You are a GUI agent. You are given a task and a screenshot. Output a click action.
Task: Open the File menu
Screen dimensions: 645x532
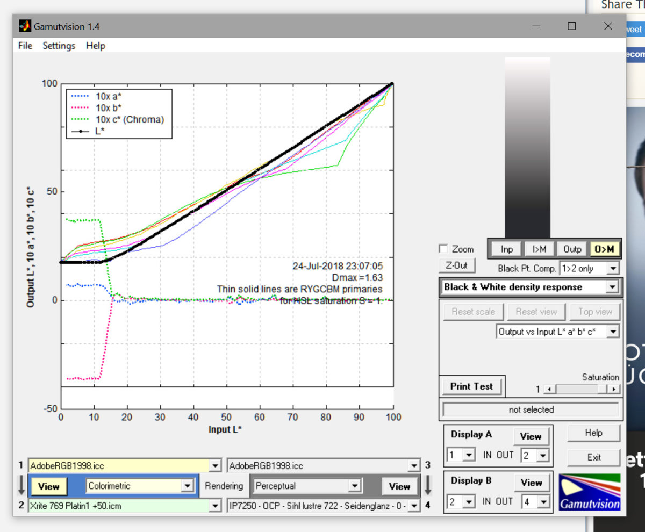[x=25, y=46]
